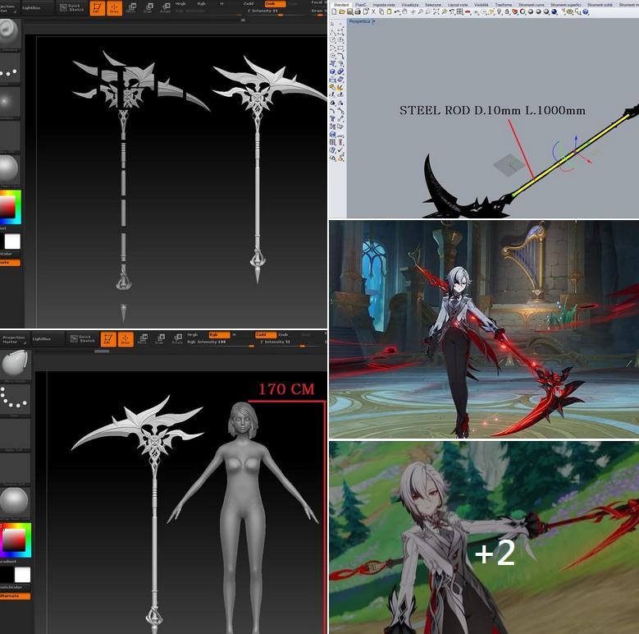Open alpha picker in top ZBrush window
639x634 pixels.
[9, 103]
